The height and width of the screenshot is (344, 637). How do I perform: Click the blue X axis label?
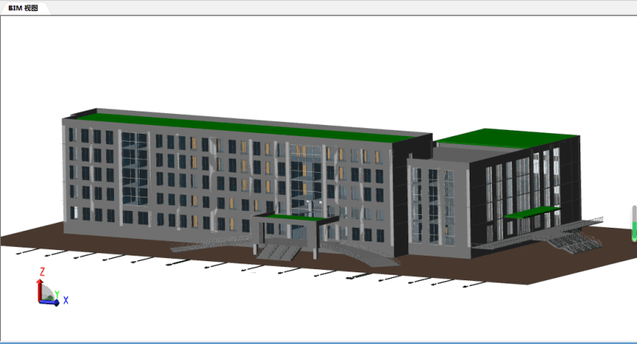[66, 300]
